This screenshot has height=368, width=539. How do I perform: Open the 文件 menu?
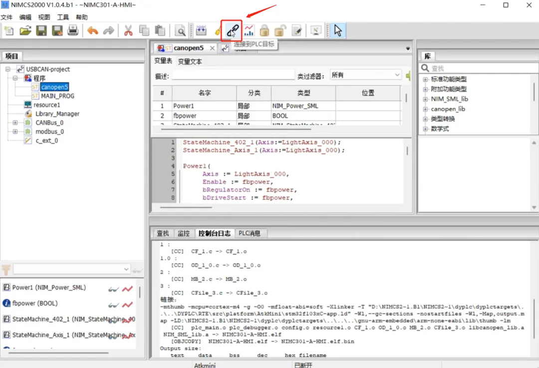[x=6, y=17]
